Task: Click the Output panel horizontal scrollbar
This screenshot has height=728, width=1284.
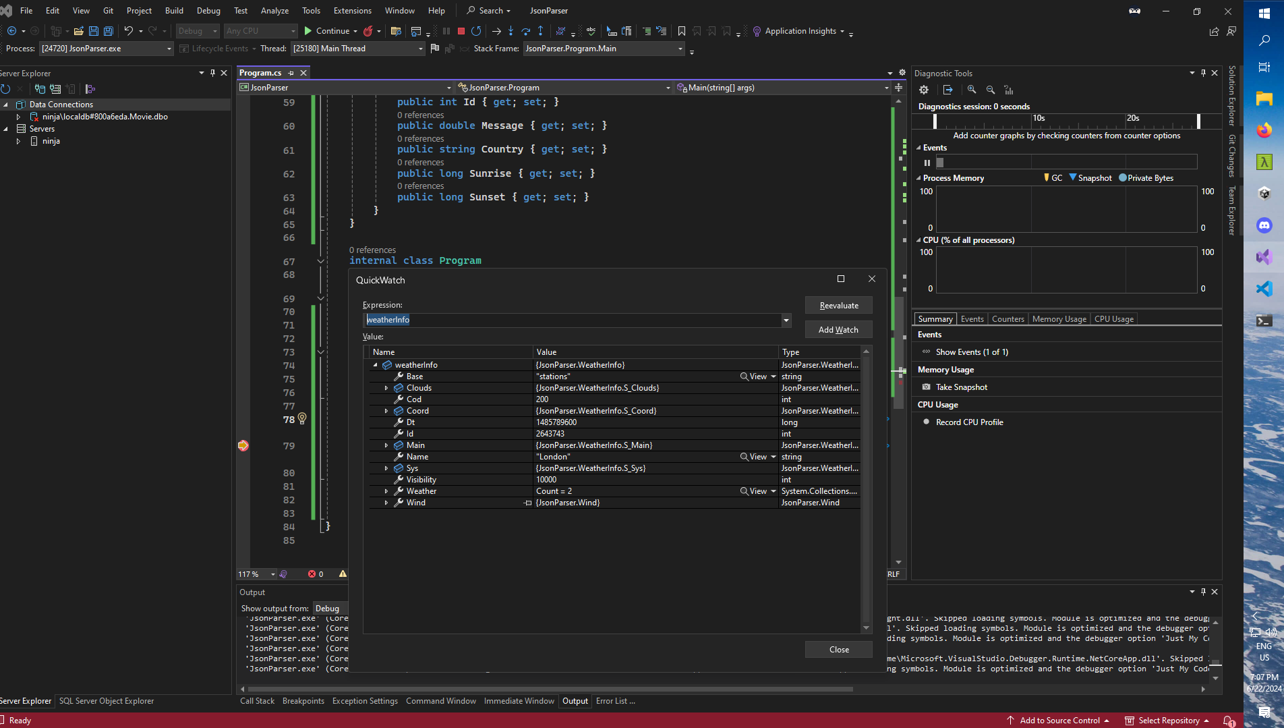Action: [550, 689]
